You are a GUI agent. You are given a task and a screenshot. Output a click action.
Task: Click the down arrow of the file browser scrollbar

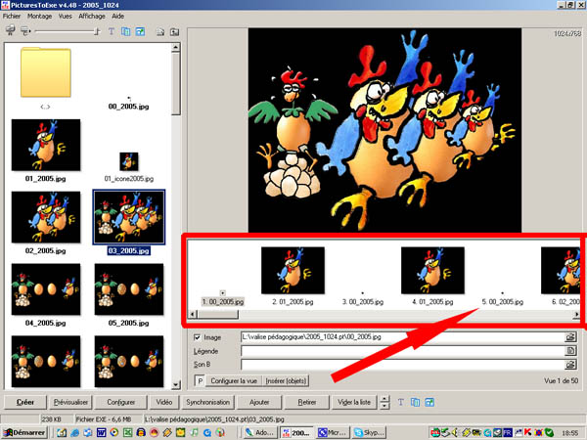(175, 384)
